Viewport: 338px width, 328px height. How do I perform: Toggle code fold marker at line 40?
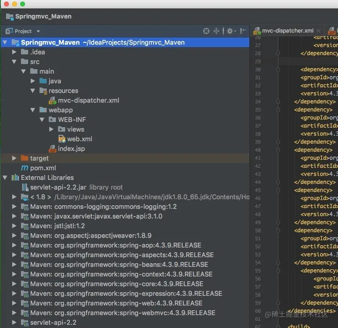pos(278,150)
